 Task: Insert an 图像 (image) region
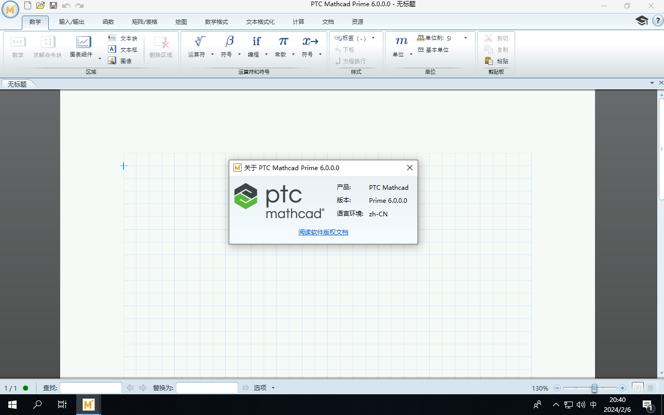pyautogui.click(x=122, y=60)
